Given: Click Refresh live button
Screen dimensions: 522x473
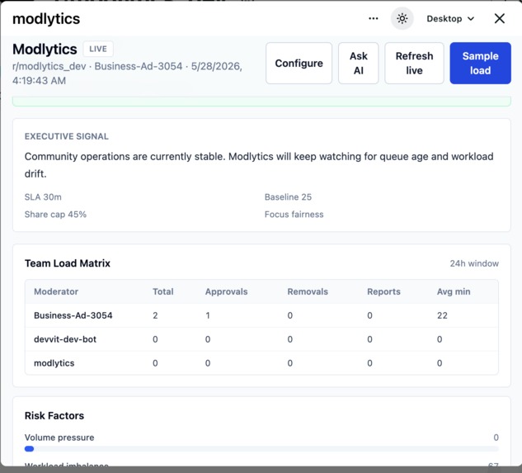Looking at the screenshot, I should (414, 63).
